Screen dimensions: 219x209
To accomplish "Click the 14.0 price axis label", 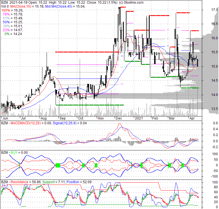I will tap(215, 95).
